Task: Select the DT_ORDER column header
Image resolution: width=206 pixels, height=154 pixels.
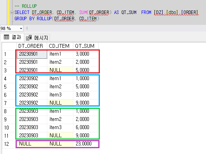Action: (x=32, y=46)
